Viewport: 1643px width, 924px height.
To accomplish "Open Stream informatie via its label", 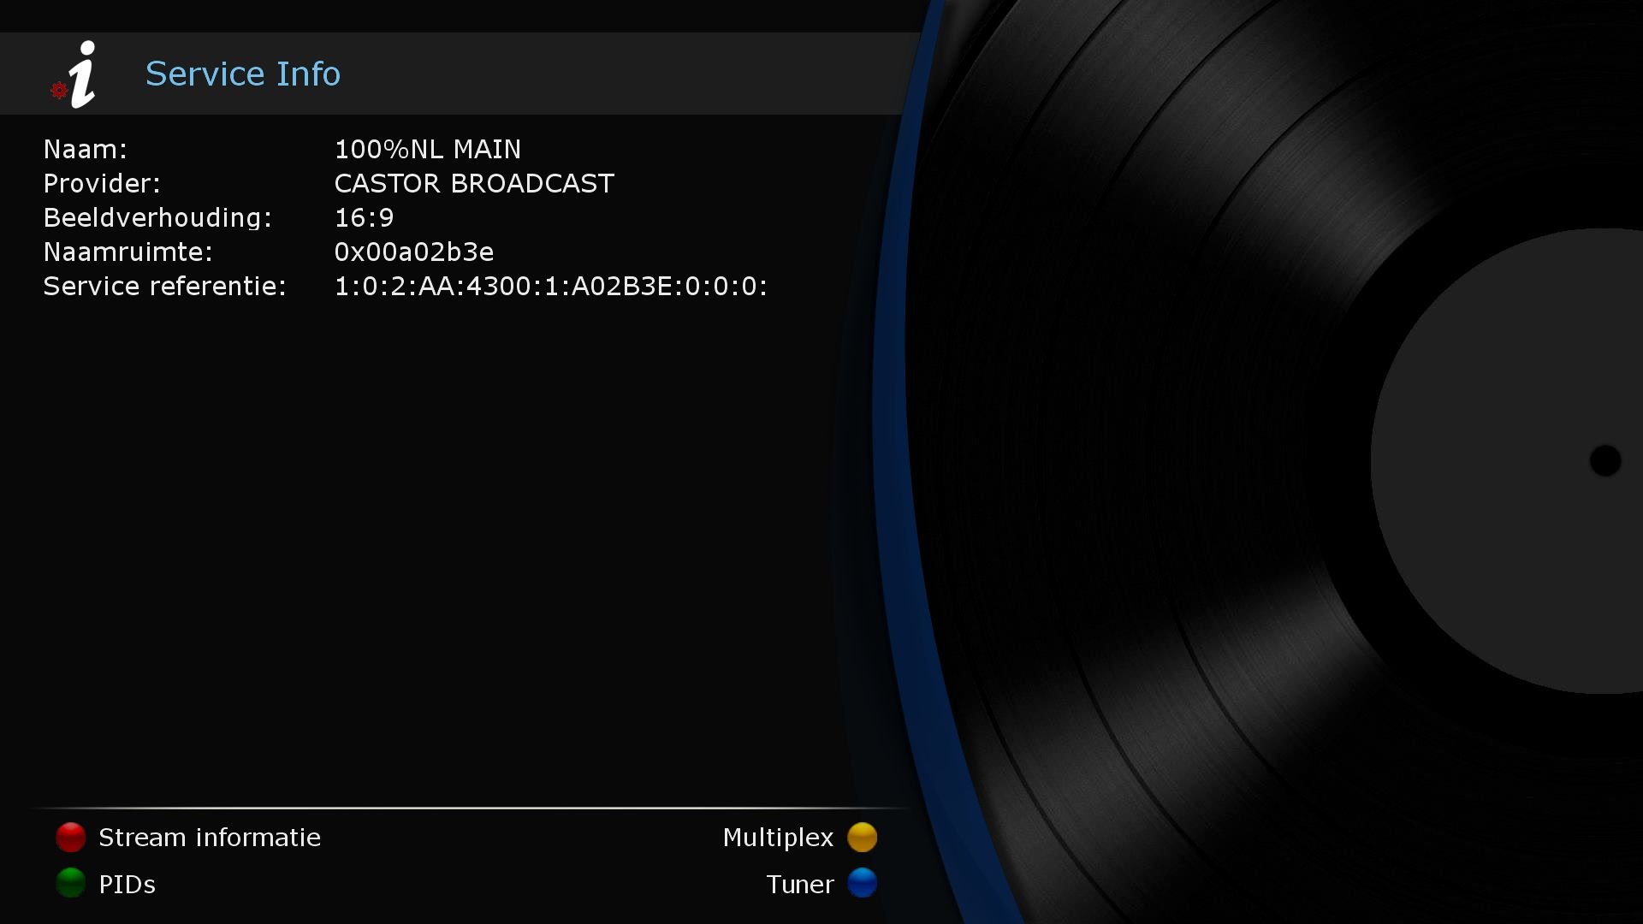I will [x=209, y=837].
